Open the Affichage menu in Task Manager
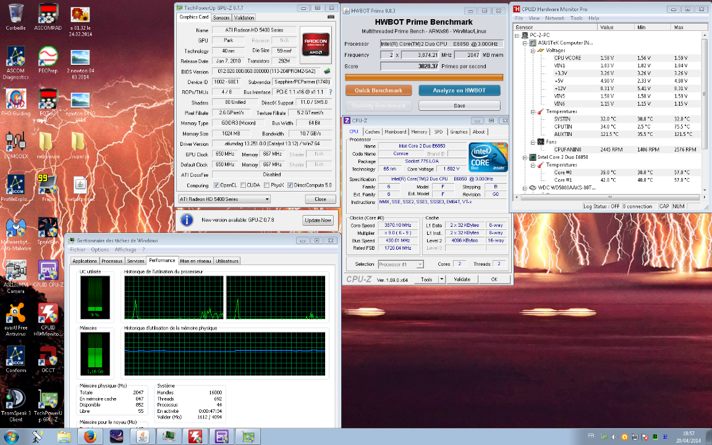 125,249
